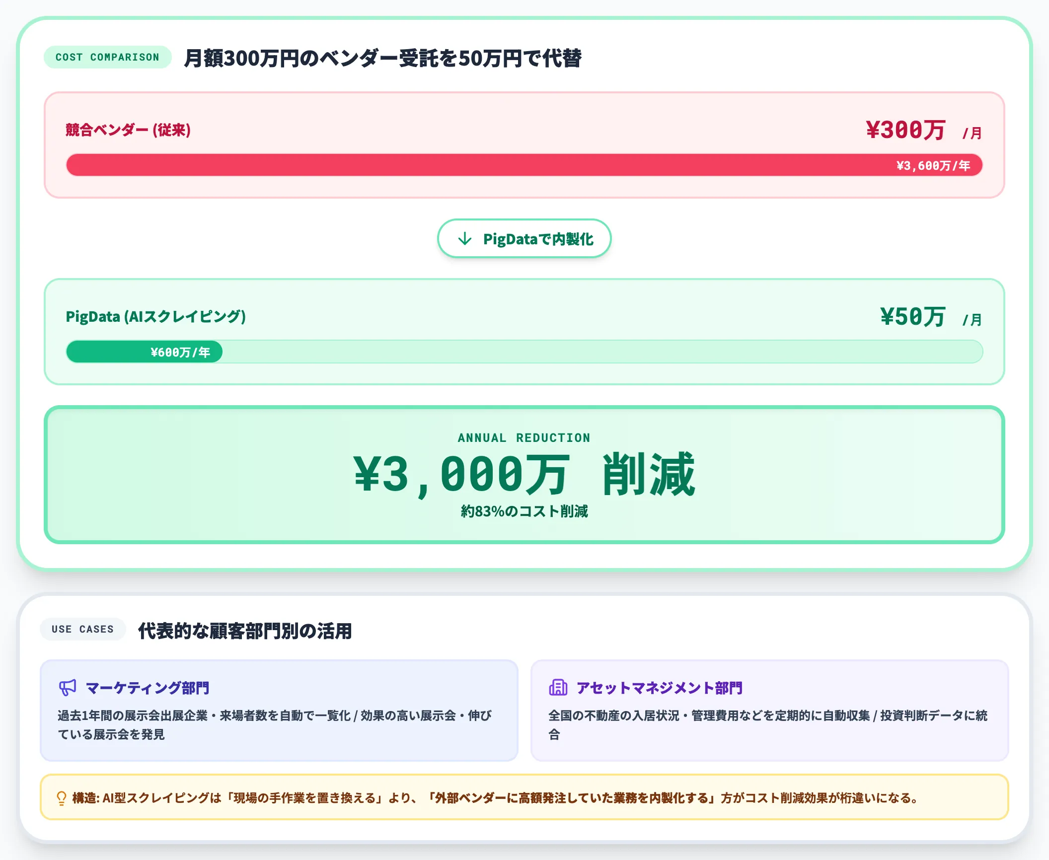
Task: Click the ¥300万 monthly price
Action: (x=905, y=130)
